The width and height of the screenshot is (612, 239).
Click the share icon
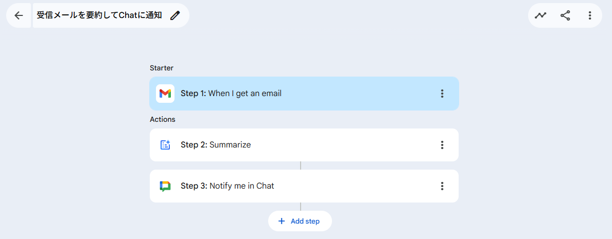coord(565,15)
